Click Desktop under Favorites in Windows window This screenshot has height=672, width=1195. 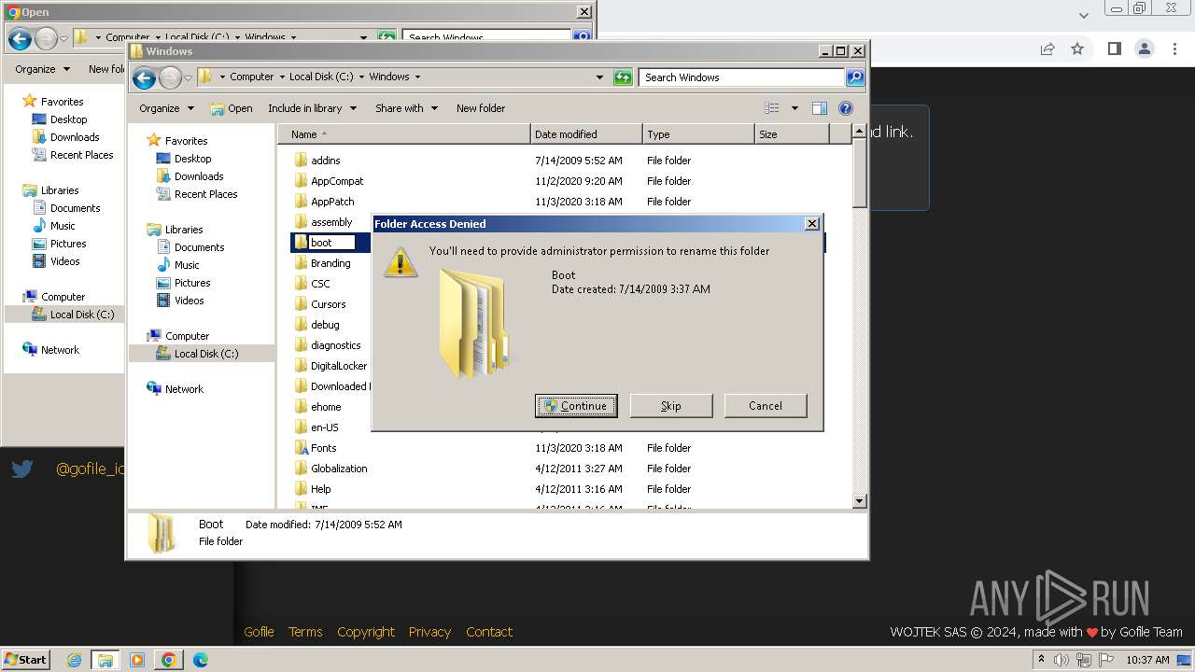192,159
